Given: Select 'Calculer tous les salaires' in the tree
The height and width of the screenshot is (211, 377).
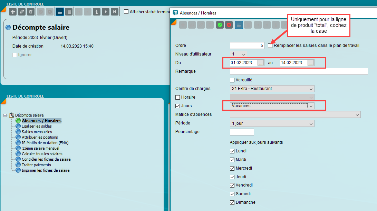Looking at the screenshot, I should 42,154.
